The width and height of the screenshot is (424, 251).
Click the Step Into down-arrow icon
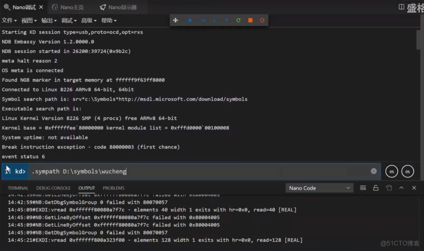pyautogui.click(x=214, y=20)
